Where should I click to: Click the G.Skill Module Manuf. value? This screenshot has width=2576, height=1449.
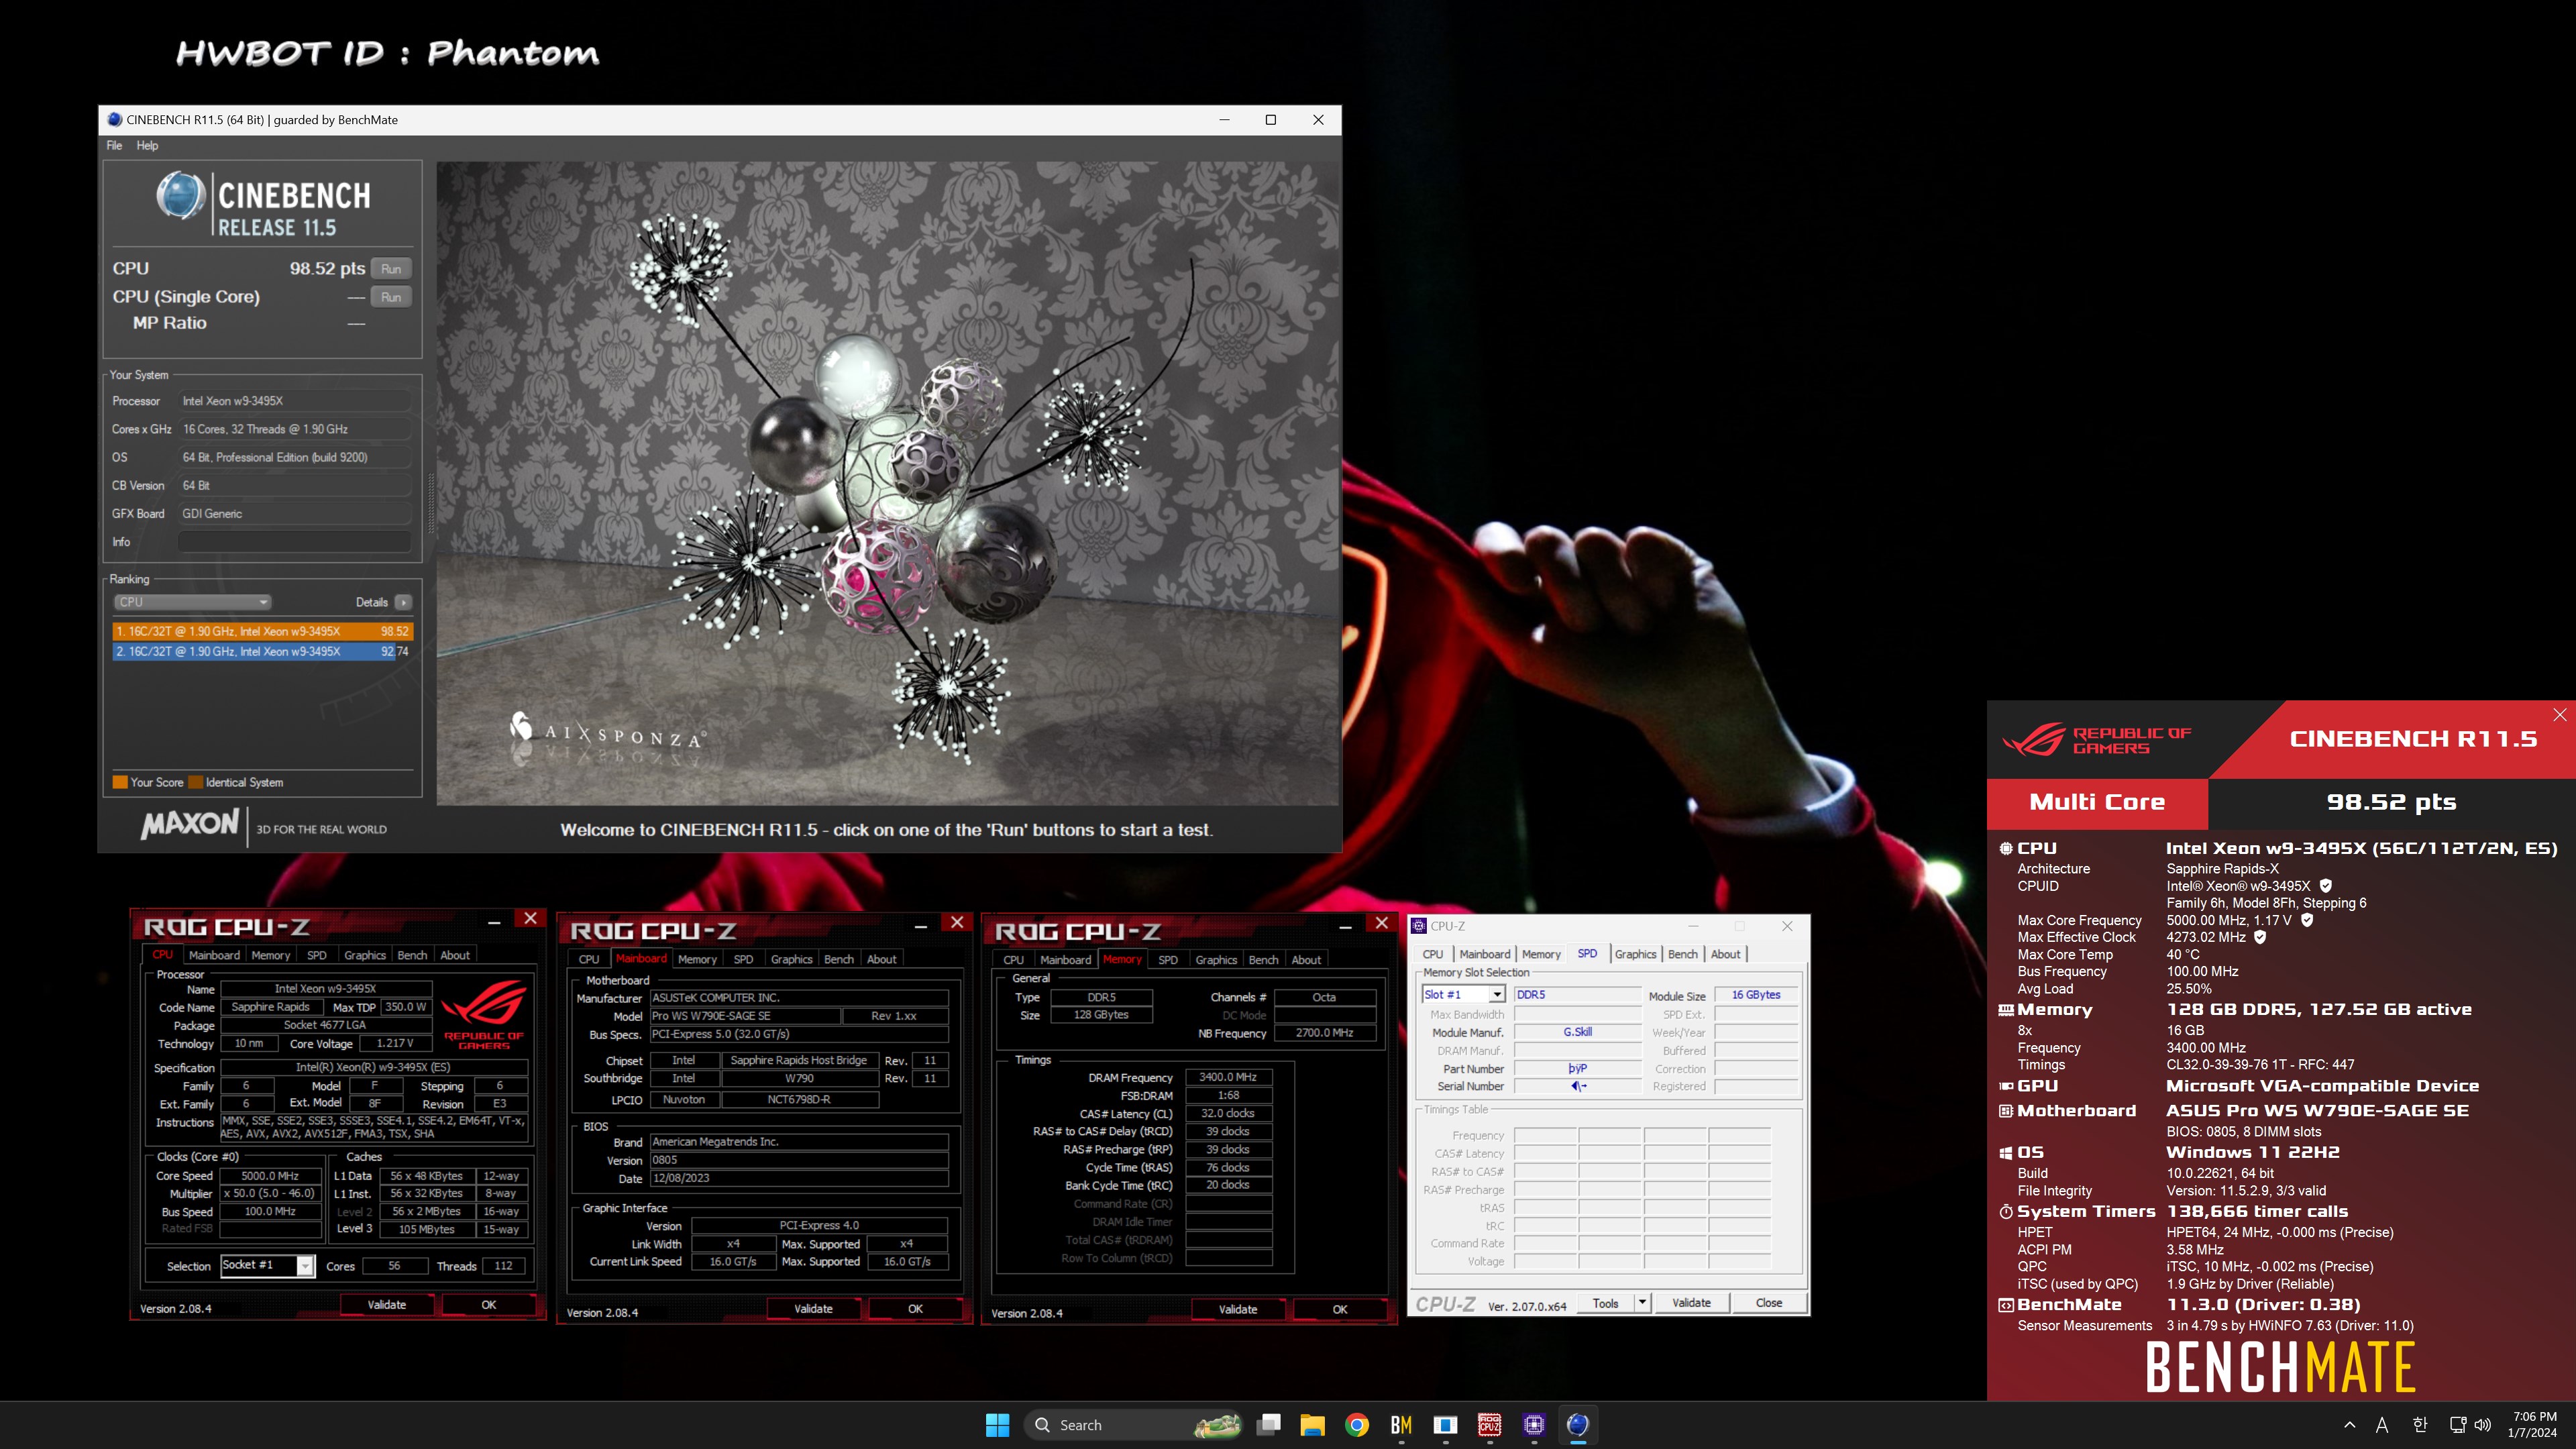pos(1577,1032)
